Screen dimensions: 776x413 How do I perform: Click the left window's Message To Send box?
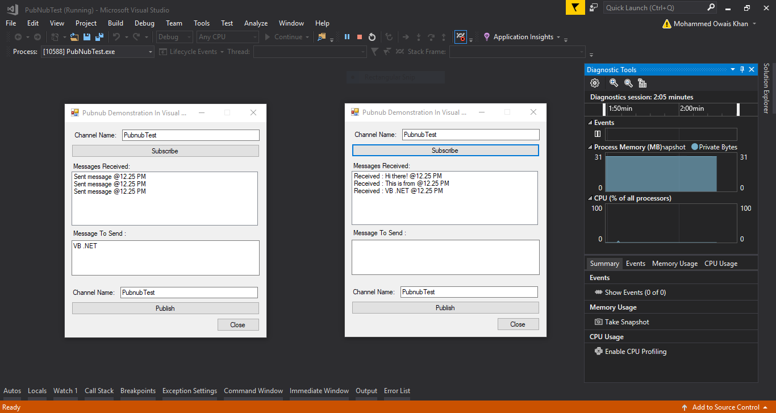165,258
